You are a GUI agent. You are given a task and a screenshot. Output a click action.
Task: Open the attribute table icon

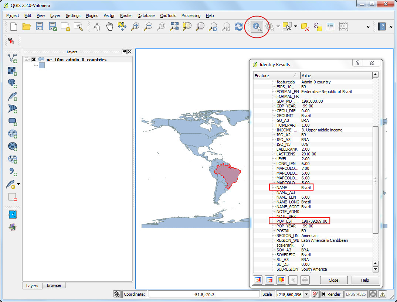tap(330, 27)
